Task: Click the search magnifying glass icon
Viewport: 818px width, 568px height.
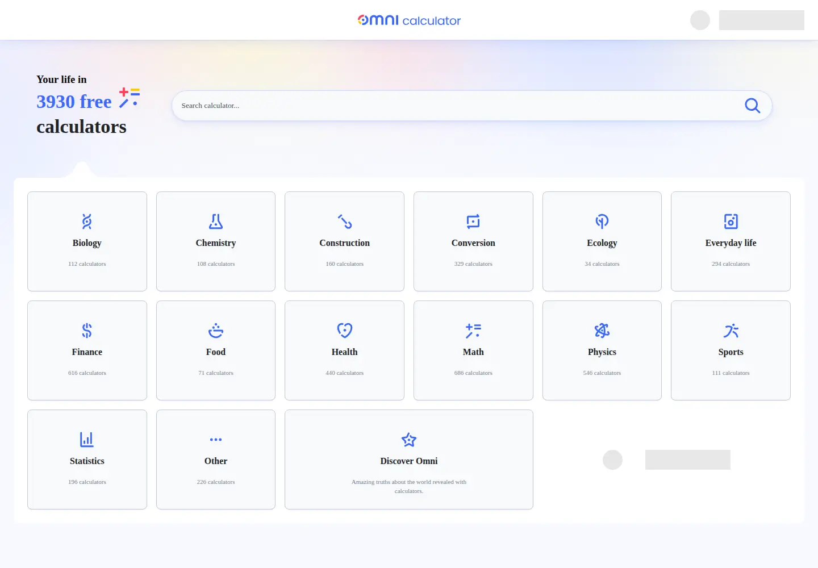Action: coord(752,106)
